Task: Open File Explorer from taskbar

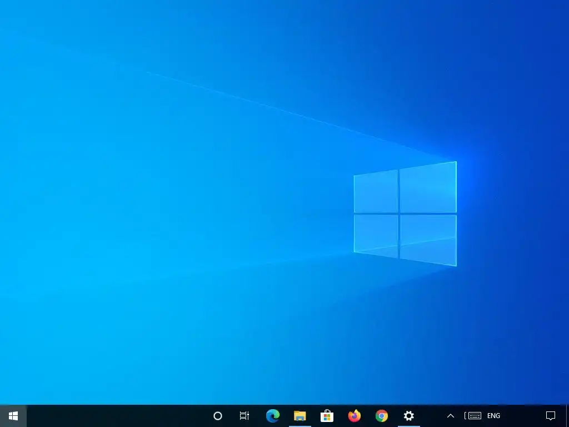Action: point(300,416)
